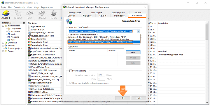The image size is (210, 105).
Task: Click the exe icon of WindroyeSetup_v2.9.0.exe
Action: pyautogui.click(x=29, y=33)
